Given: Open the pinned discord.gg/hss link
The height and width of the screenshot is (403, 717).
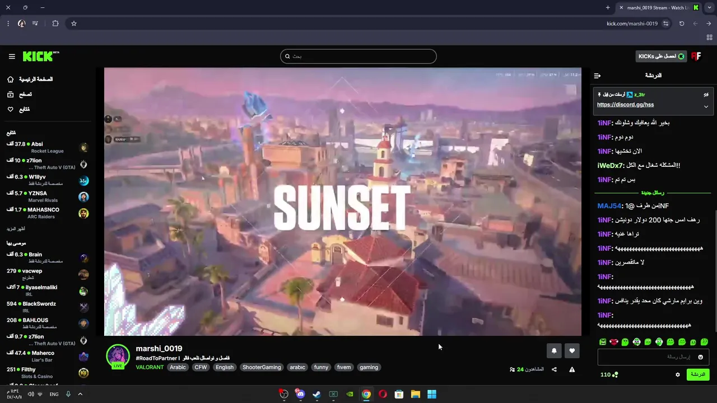Looking at the screenshot, I should pos(625,105).
